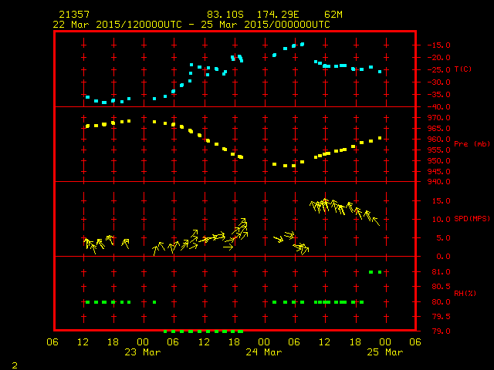
Task: Click the end time 25 Mar 2015/000000UTC
Action: pos(266,25)
